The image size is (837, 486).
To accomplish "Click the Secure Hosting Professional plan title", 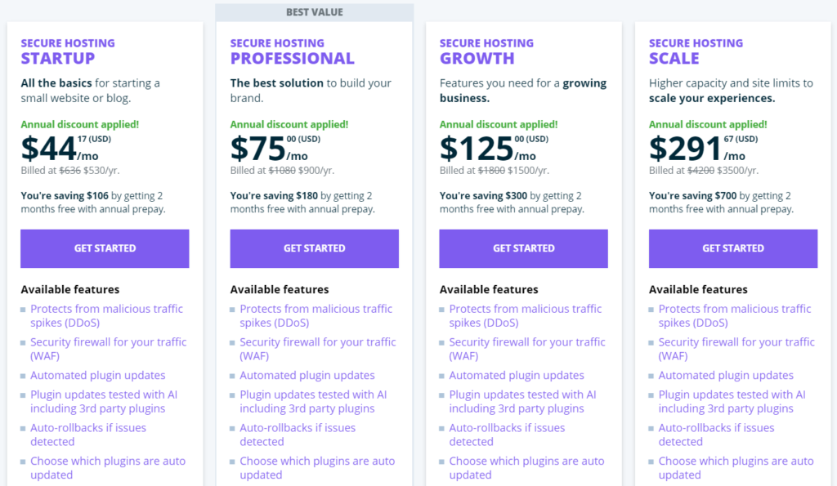I will [292, 51].
